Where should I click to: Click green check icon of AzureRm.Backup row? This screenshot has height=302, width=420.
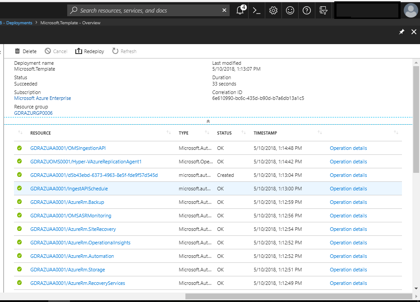(19, 202)
